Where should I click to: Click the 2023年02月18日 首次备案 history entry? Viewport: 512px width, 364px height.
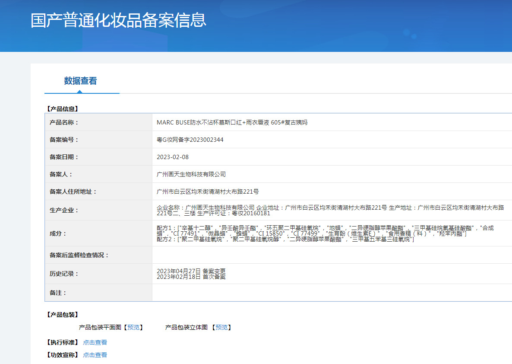[191, 277]
